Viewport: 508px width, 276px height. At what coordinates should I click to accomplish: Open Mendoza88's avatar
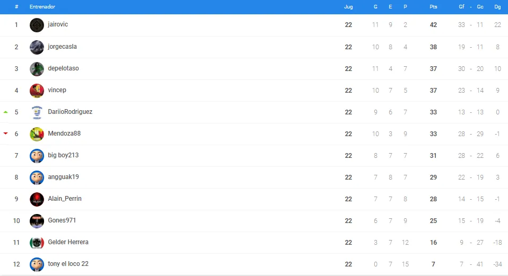37,134
